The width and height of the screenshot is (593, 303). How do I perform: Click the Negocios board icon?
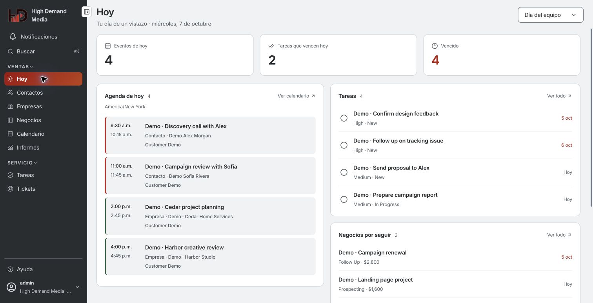(11, 120)
